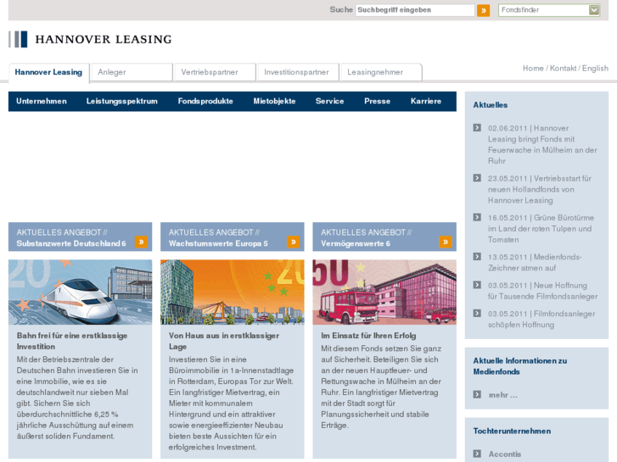This screenshot has width=617, height=462.
Task: Open Substanzwerte Deutschland 6 offer heading
Action: tap(71, 244)
